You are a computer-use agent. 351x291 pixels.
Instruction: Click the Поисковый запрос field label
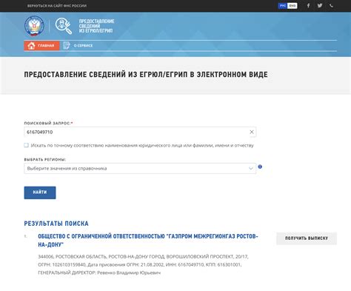[48, 123]
